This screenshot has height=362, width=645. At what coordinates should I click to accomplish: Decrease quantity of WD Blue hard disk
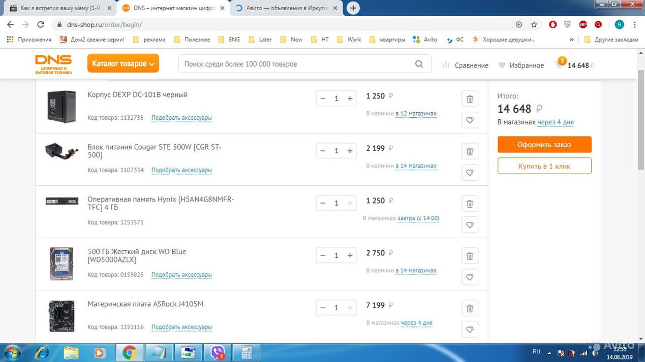(323, 255)
